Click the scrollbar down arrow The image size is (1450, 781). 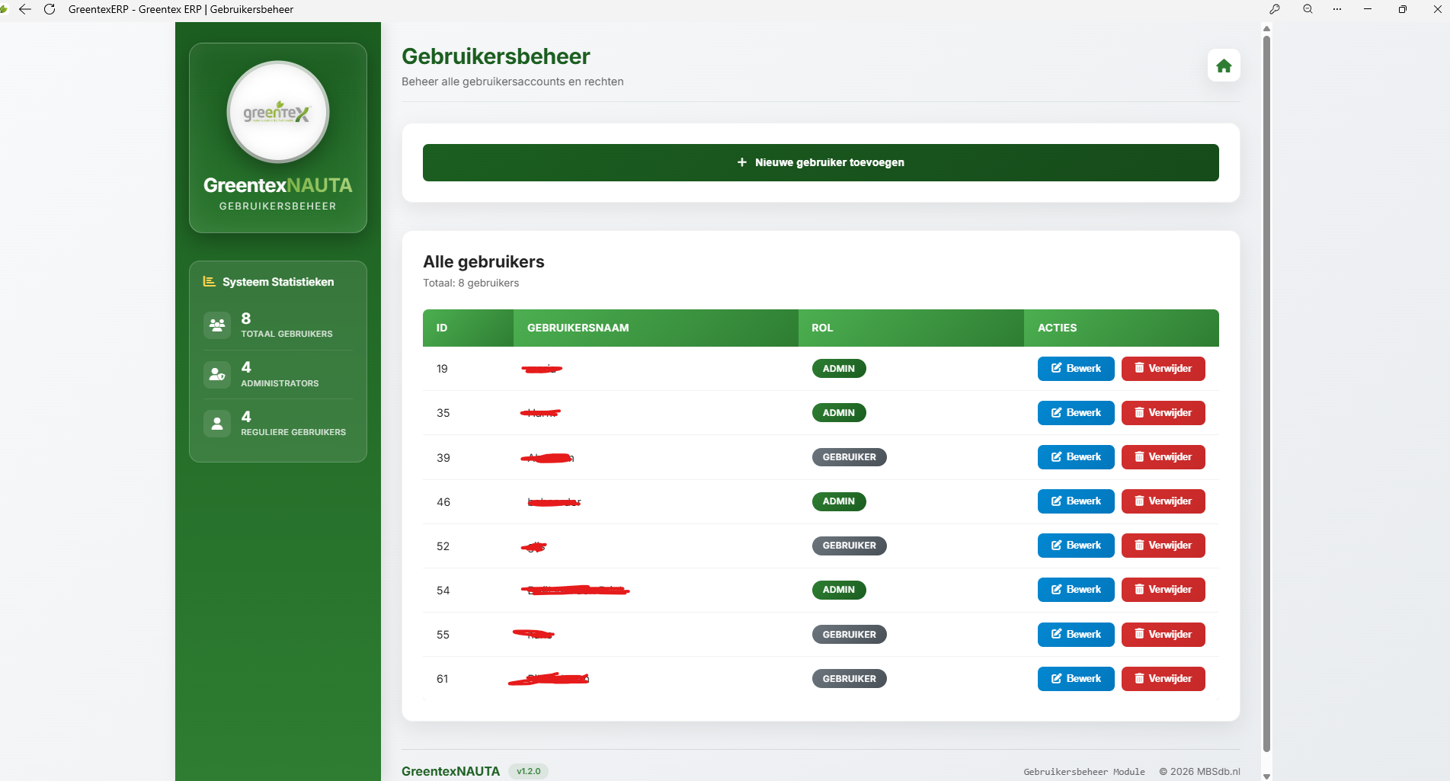pyautogui.click(x=1266, y=776)
